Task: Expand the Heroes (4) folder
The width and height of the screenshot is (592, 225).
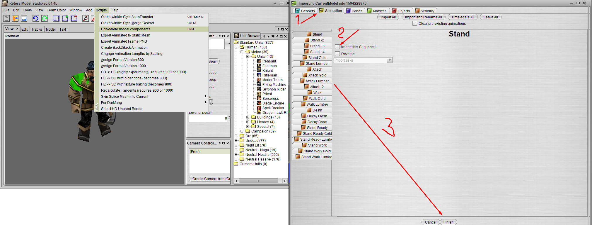Action: click(x=248, y=122)
